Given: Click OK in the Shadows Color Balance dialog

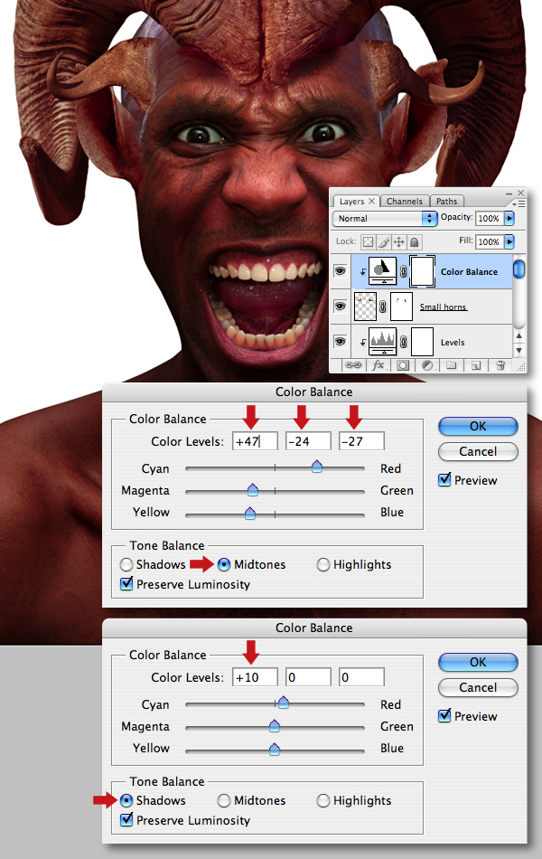Looking at the screenshot, I should [x=478, y=662].
